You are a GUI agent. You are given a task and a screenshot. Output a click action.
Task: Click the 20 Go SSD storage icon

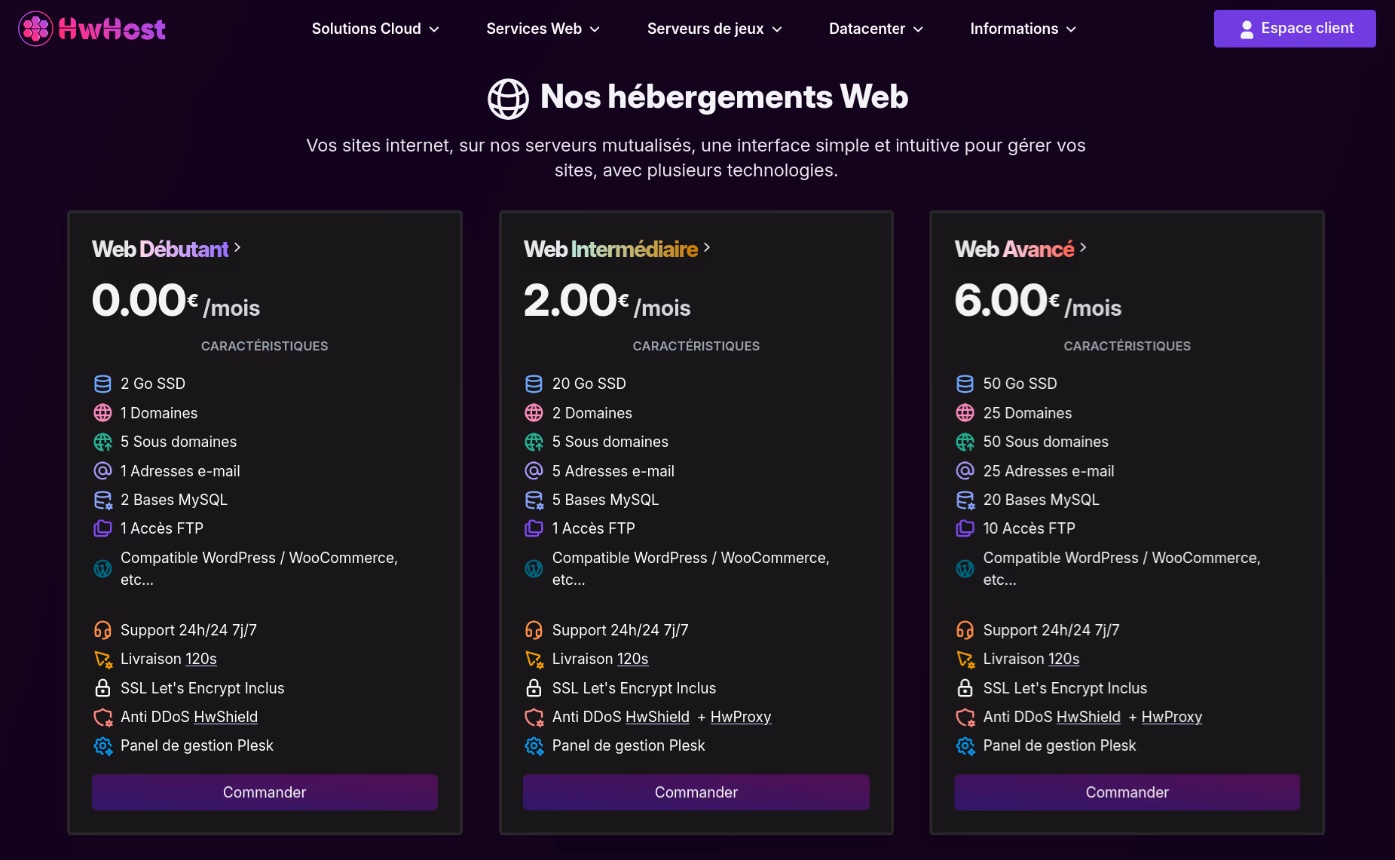coord(534,384)
